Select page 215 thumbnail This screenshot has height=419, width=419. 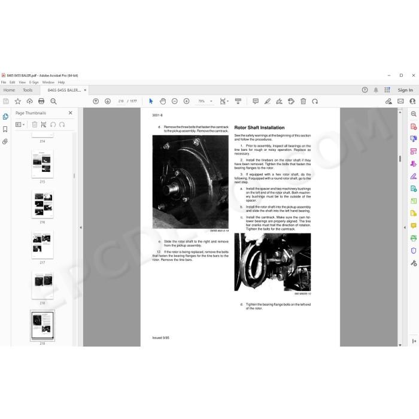point(42,164)
